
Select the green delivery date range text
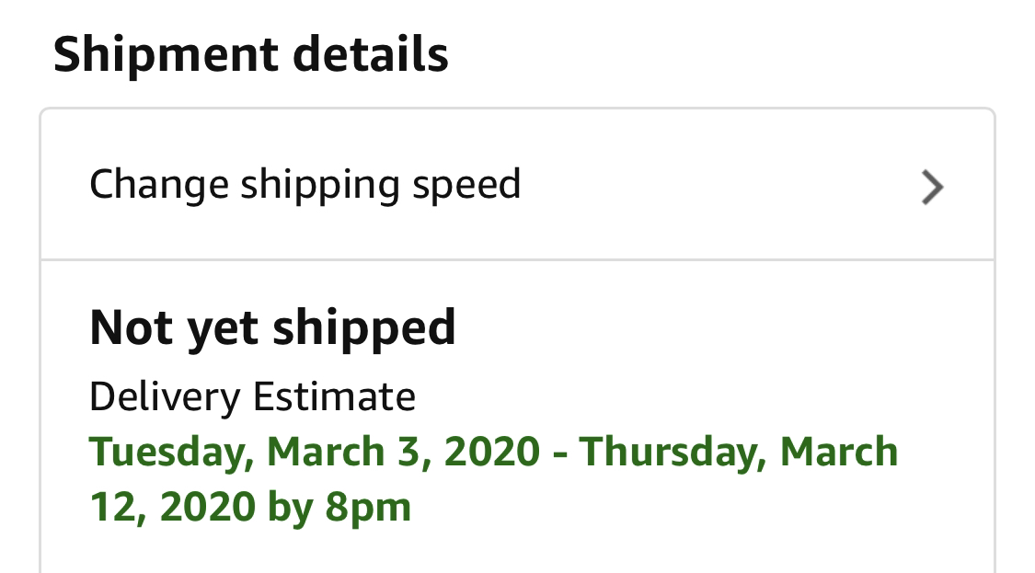(494, 478)
